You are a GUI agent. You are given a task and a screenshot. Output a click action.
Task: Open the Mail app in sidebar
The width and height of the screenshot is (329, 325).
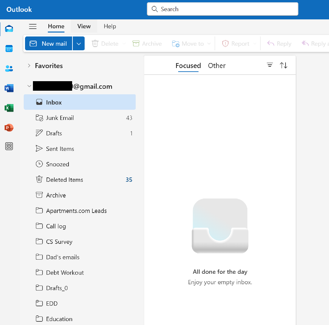pos(9,29)
